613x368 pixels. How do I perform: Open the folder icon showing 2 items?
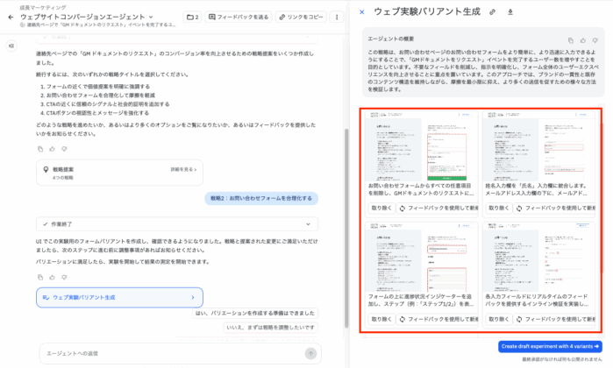(x=193, y=17)
